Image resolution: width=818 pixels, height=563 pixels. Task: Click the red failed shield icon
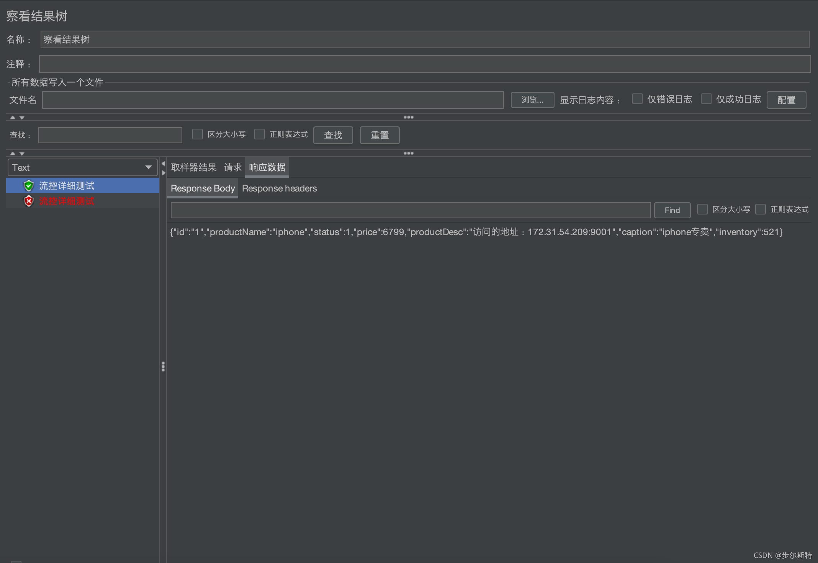29,201
